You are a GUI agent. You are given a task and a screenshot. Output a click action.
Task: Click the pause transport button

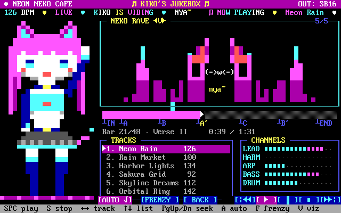click(288, 200)
